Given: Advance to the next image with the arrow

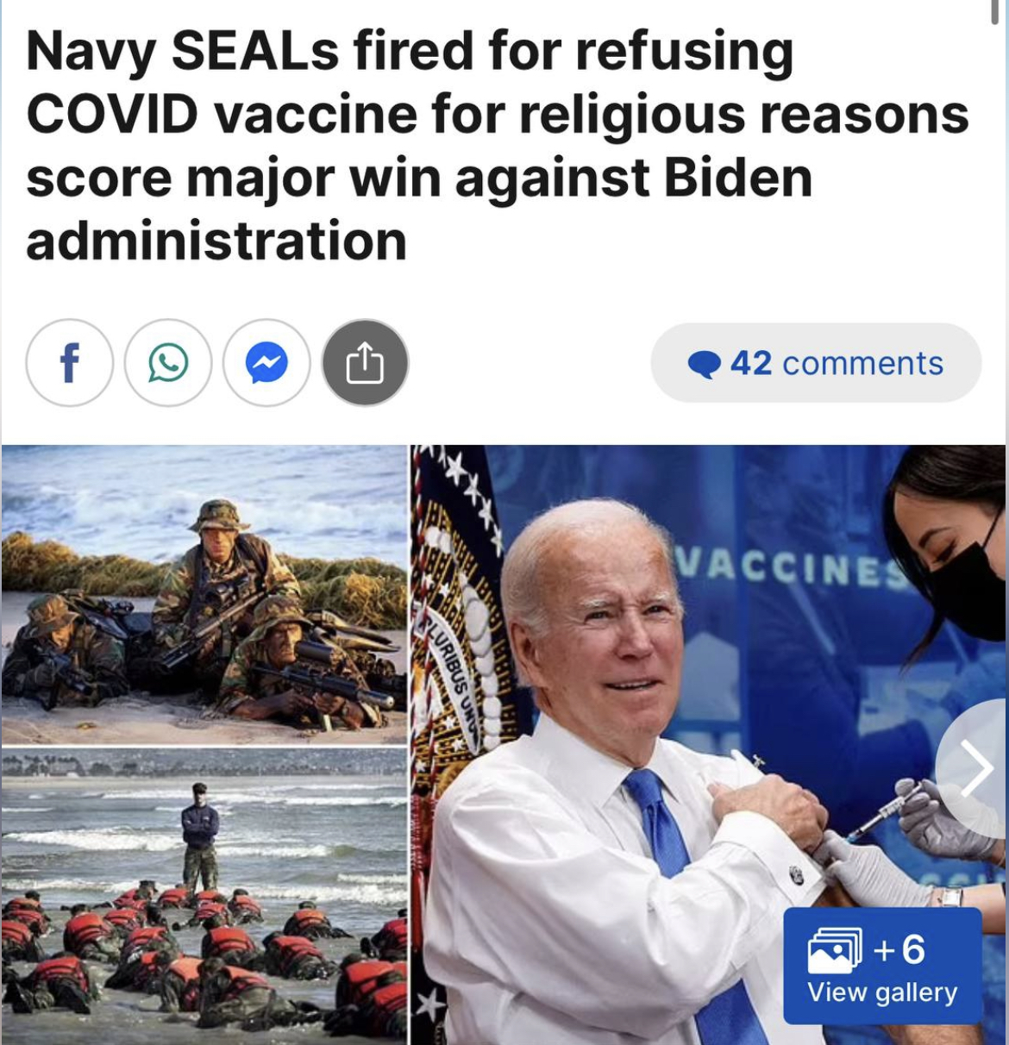Looking at the screenshot, I should tap(975, 767).
